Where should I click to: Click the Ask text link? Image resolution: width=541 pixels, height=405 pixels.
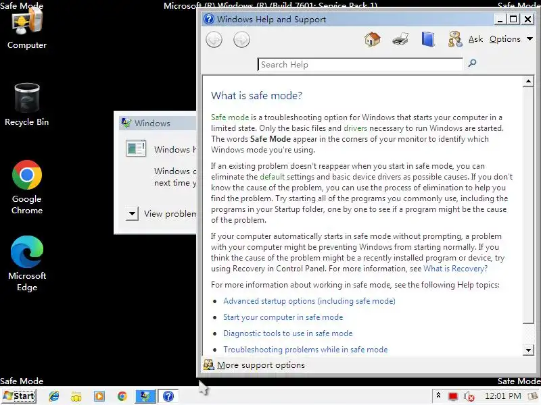475,39
